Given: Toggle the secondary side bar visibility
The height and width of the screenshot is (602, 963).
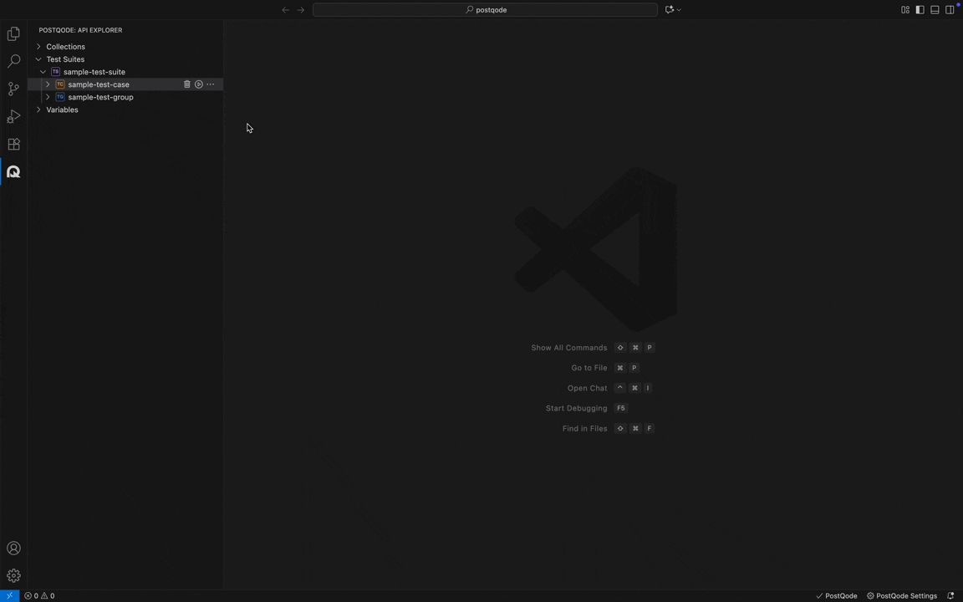Looking at the screenshot, I should coord(950,10).
